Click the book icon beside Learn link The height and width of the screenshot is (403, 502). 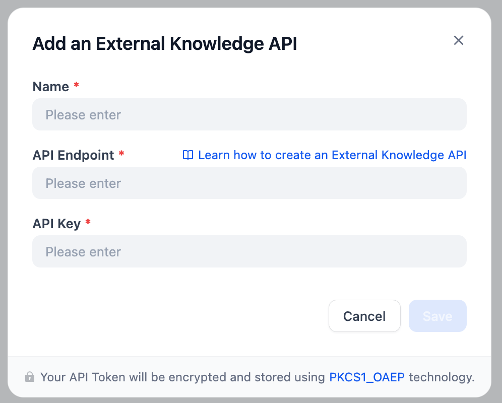[188, 155]
